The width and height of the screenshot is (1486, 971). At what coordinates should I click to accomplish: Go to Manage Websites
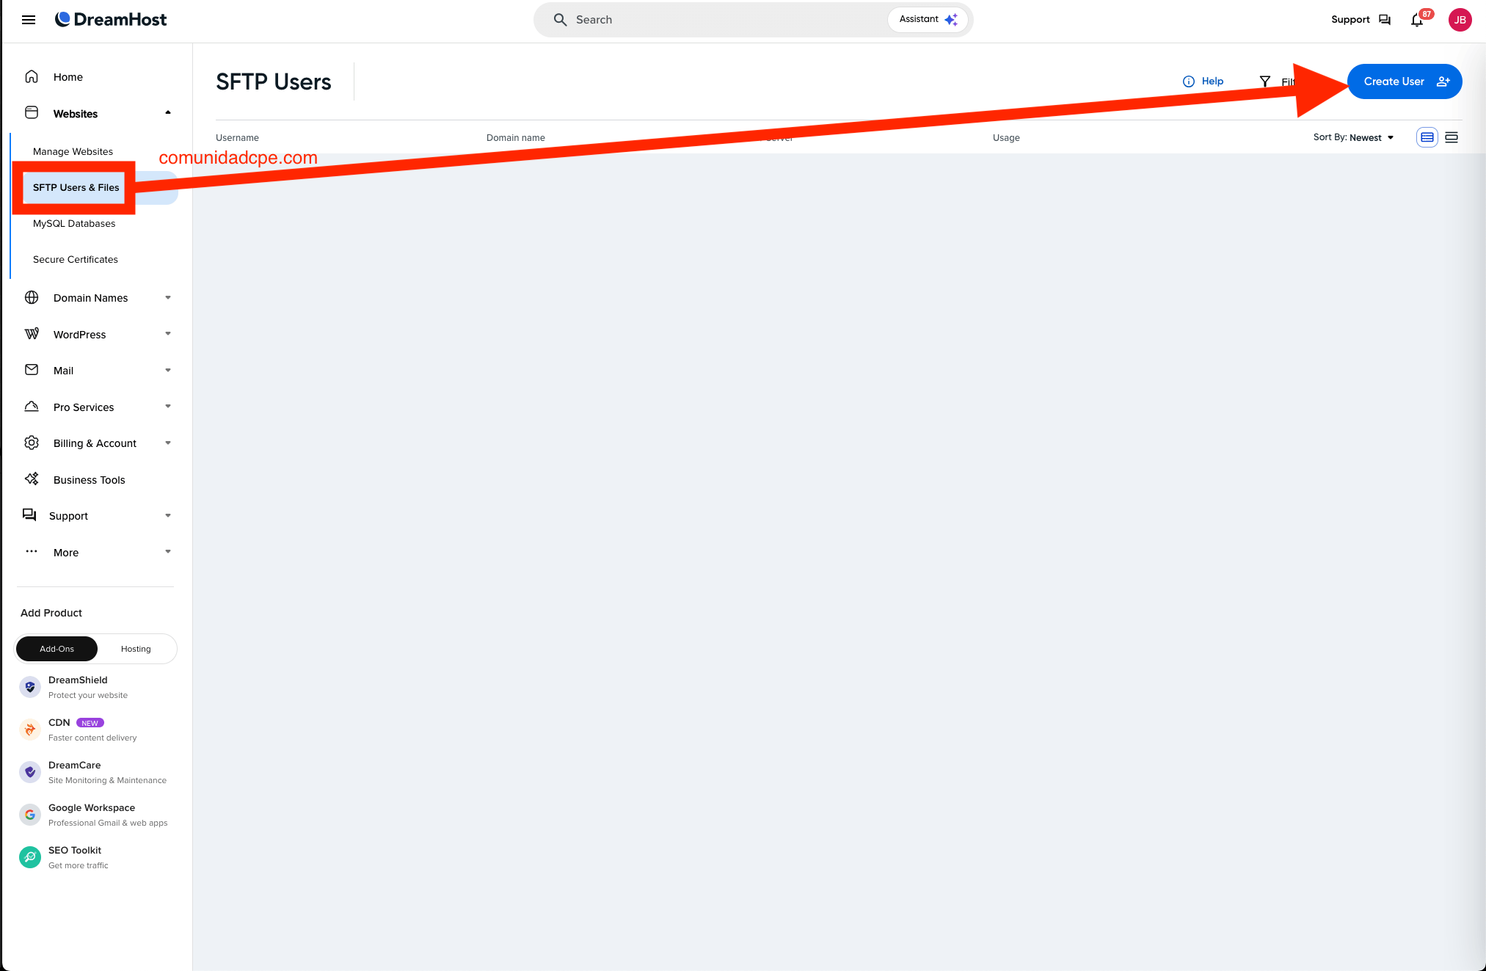tap(73, 152)
